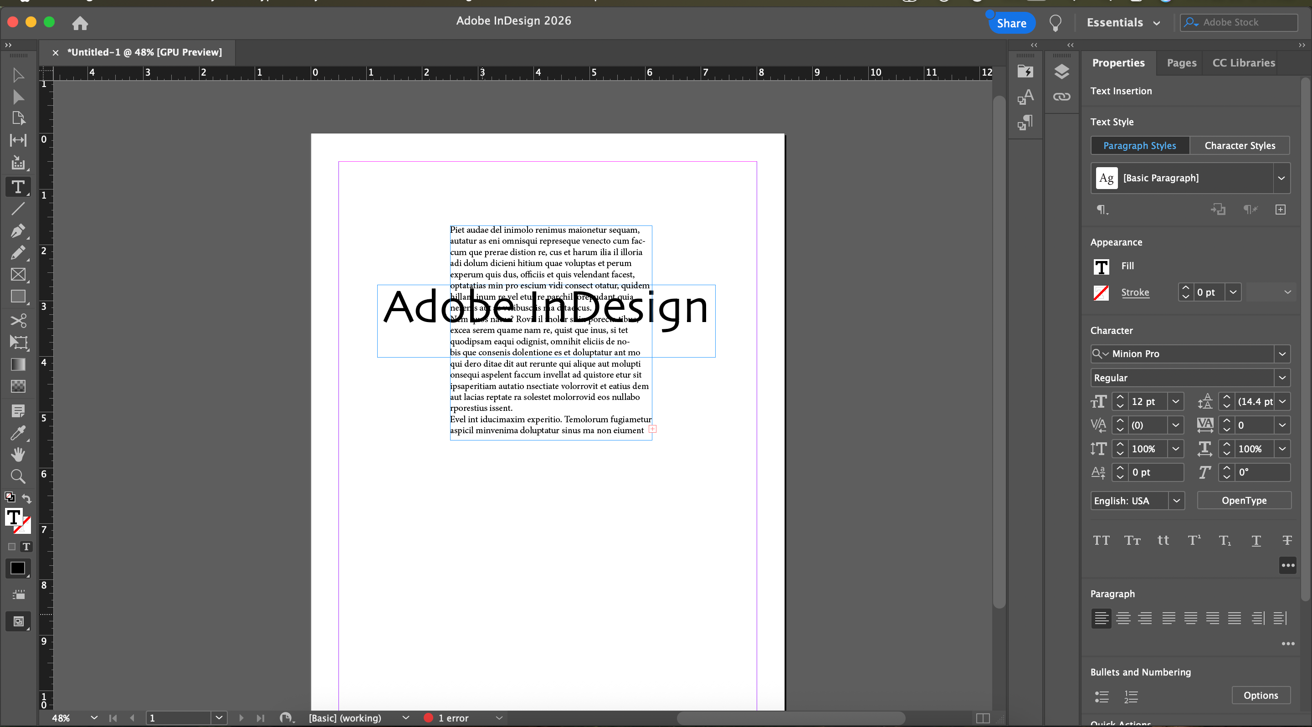Switch to the Pages tab
Viewport: 1312px width, 727px height.
coord(1181,62)
